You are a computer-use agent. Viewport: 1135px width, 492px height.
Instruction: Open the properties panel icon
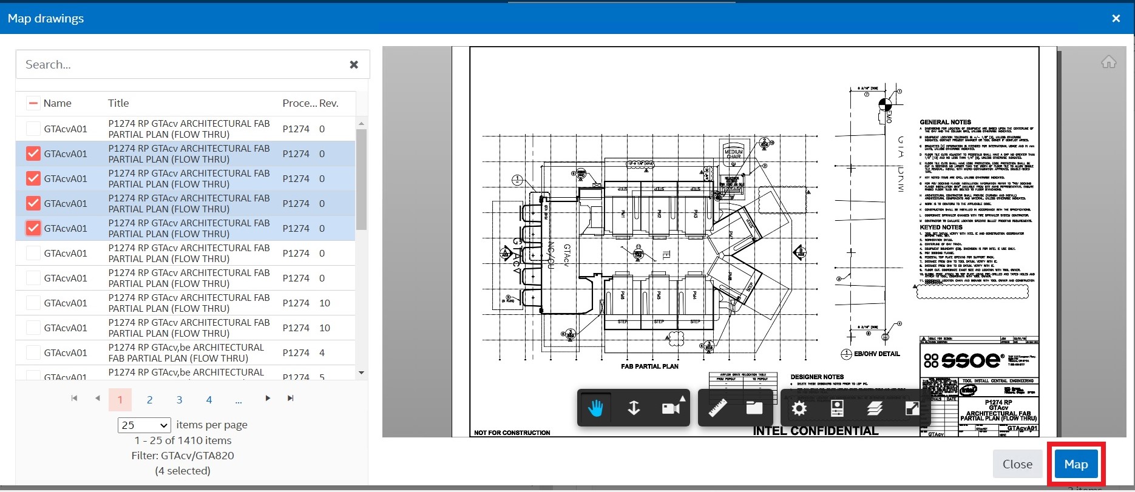837,409
